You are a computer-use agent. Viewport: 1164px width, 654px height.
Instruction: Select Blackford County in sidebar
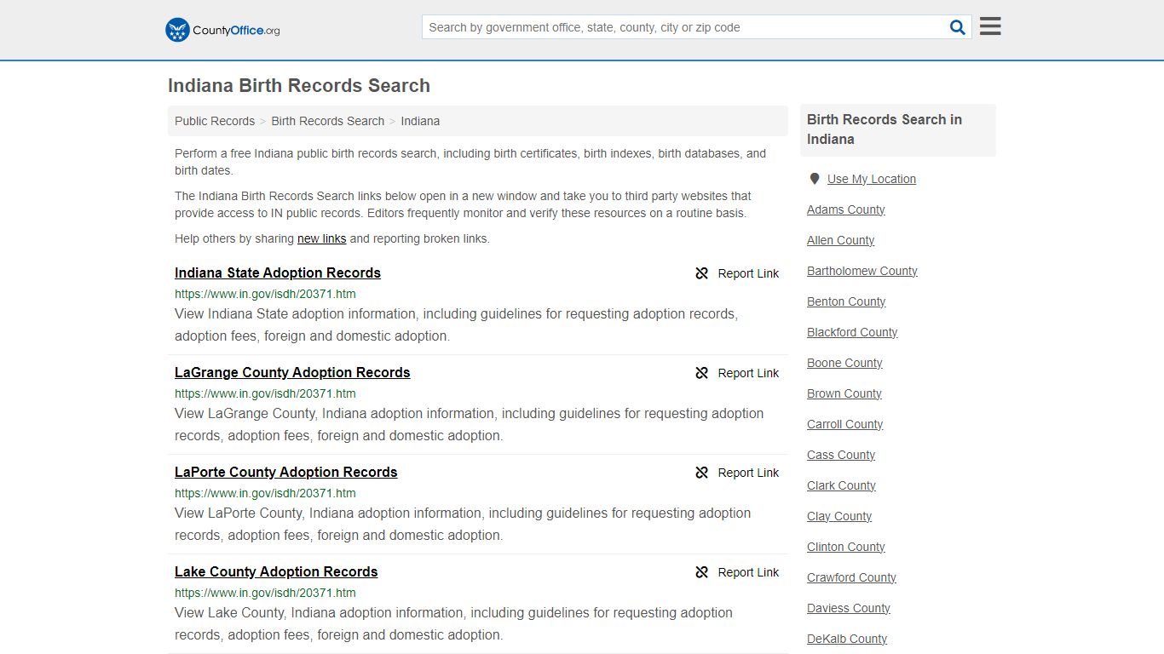852,332
